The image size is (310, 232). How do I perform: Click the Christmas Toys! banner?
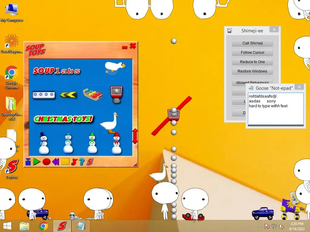(x=63, y=119)
